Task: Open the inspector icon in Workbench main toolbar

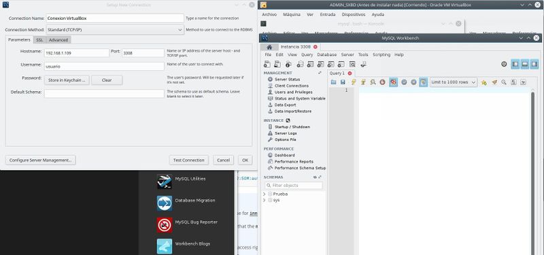Action: [x=288, y=64]
